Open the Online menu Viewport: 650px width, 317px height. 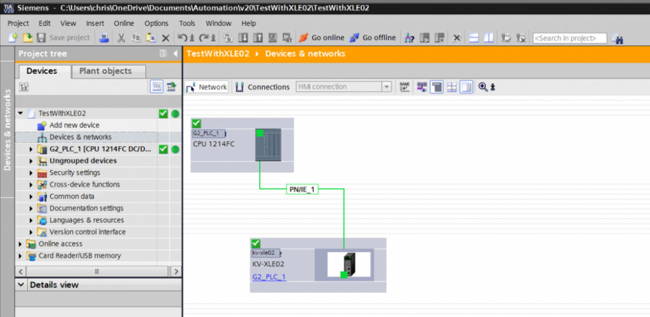coord(124,23)
